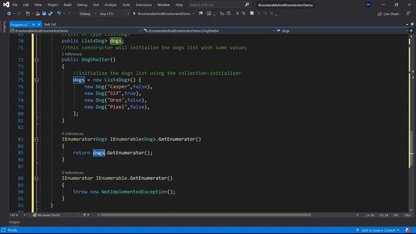416x234 pixels.
Task: Click the vertical scrollbar thumb
Action: [411, 149]
